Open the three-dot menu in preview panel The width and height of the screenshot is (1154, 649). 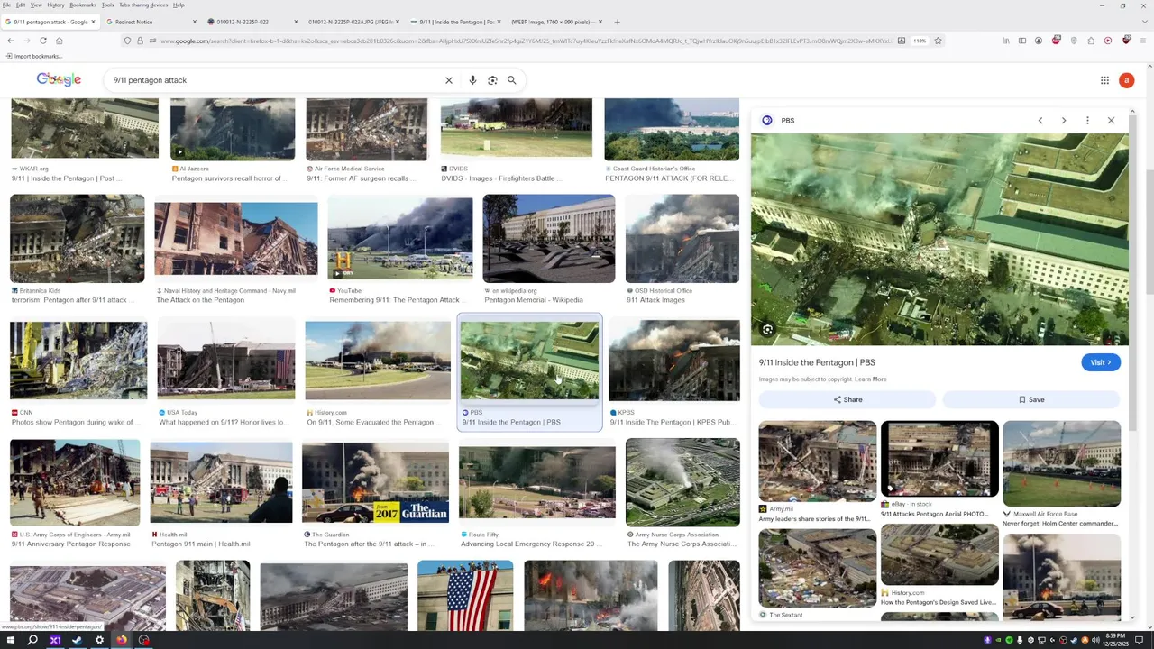tap(1087, 120)
